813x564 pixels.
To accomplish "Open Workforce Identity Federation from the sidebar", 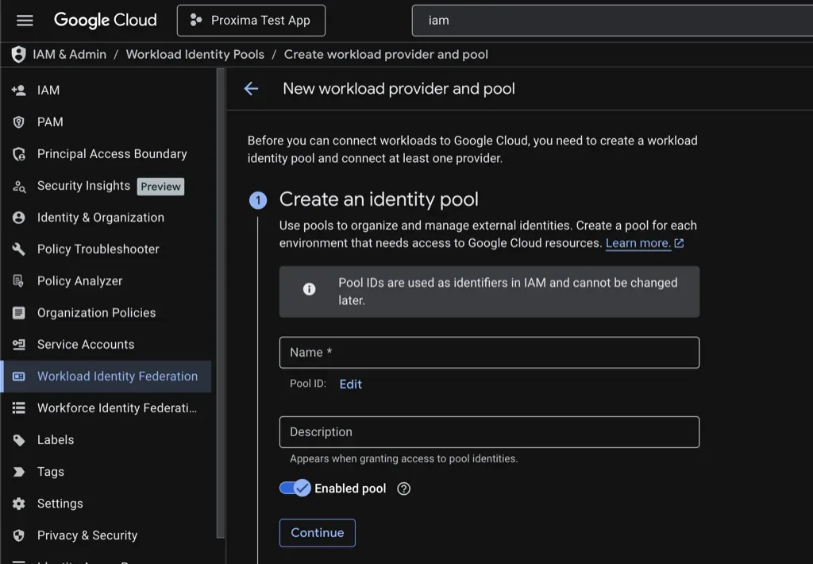I will tap(17, 408).
